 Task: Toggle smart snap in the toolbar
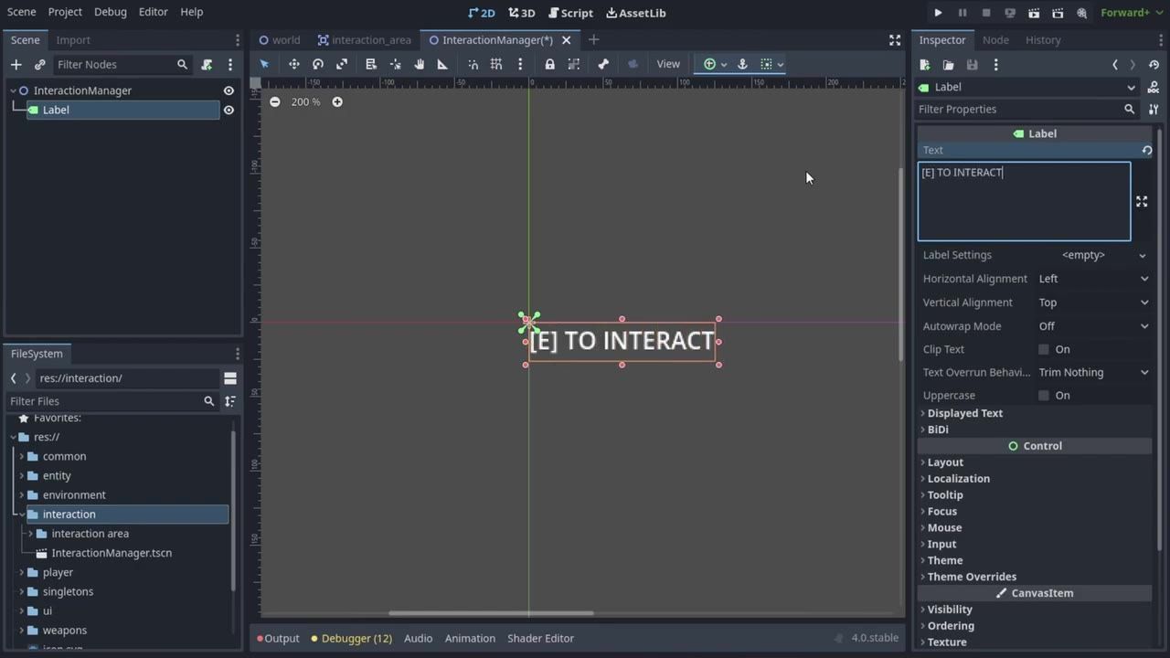click(473, 64)
